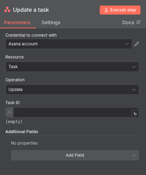
Task: Click the 'Task ID' label
Action: (x=12, y=103)
